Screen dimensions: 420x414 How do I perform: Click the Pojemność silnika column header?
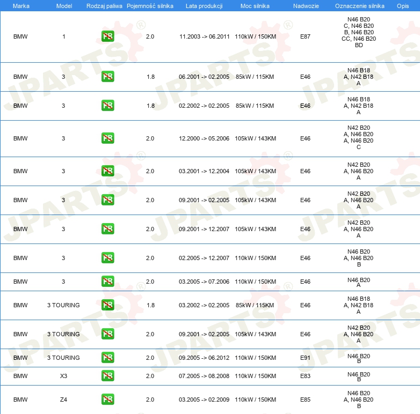pyautogui.click(x=150, y=6)
